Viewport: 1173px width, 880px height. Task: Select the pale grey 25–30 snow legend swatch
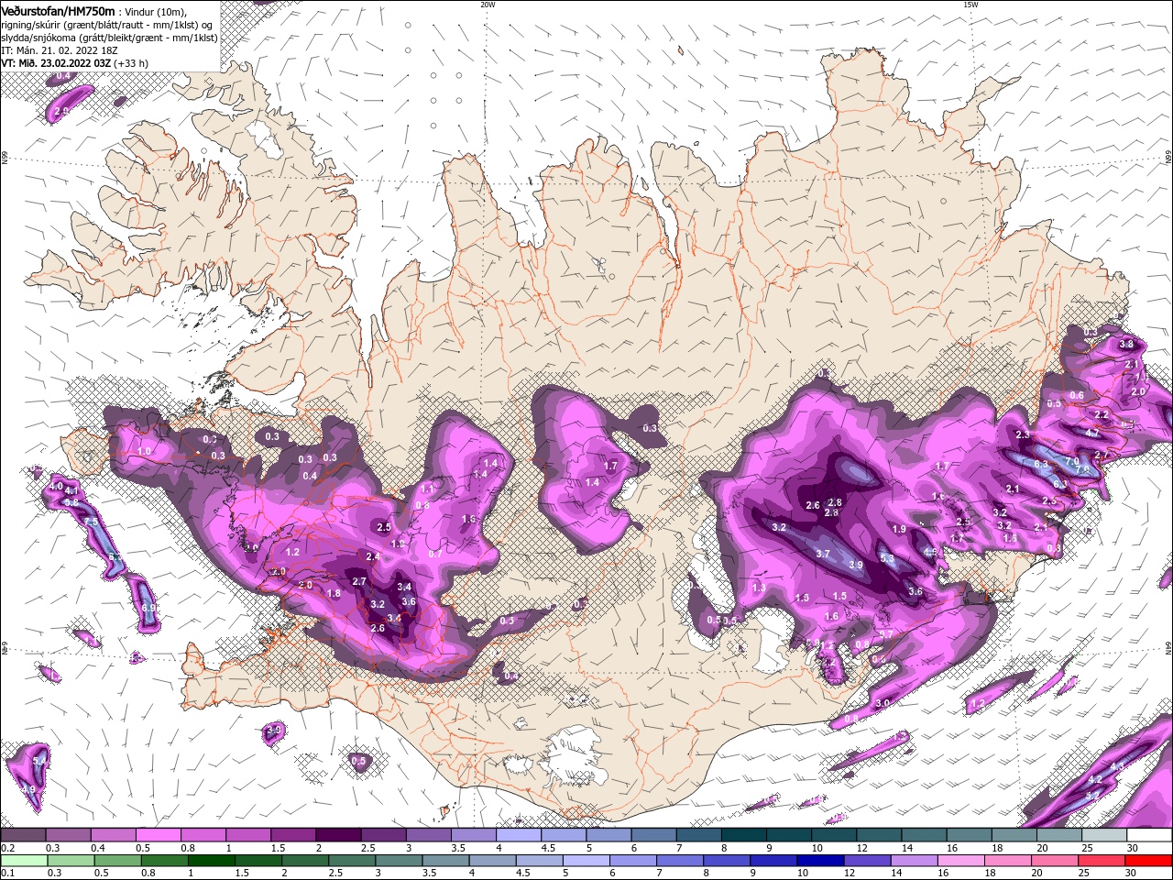pyautogui.click(x=1105, y=835)
